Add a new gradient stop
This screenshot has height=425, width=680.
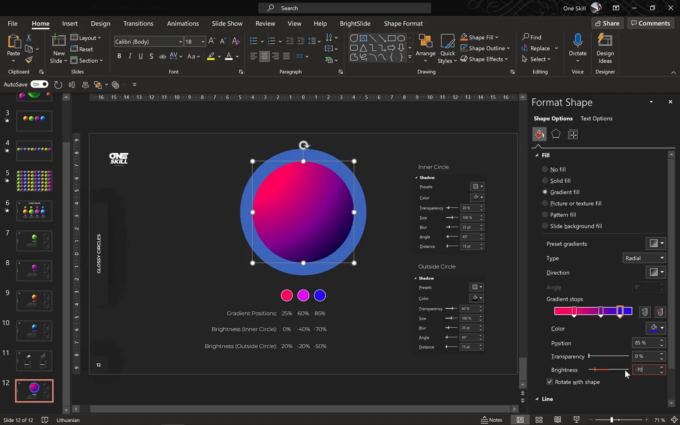(x=644, y=312)
